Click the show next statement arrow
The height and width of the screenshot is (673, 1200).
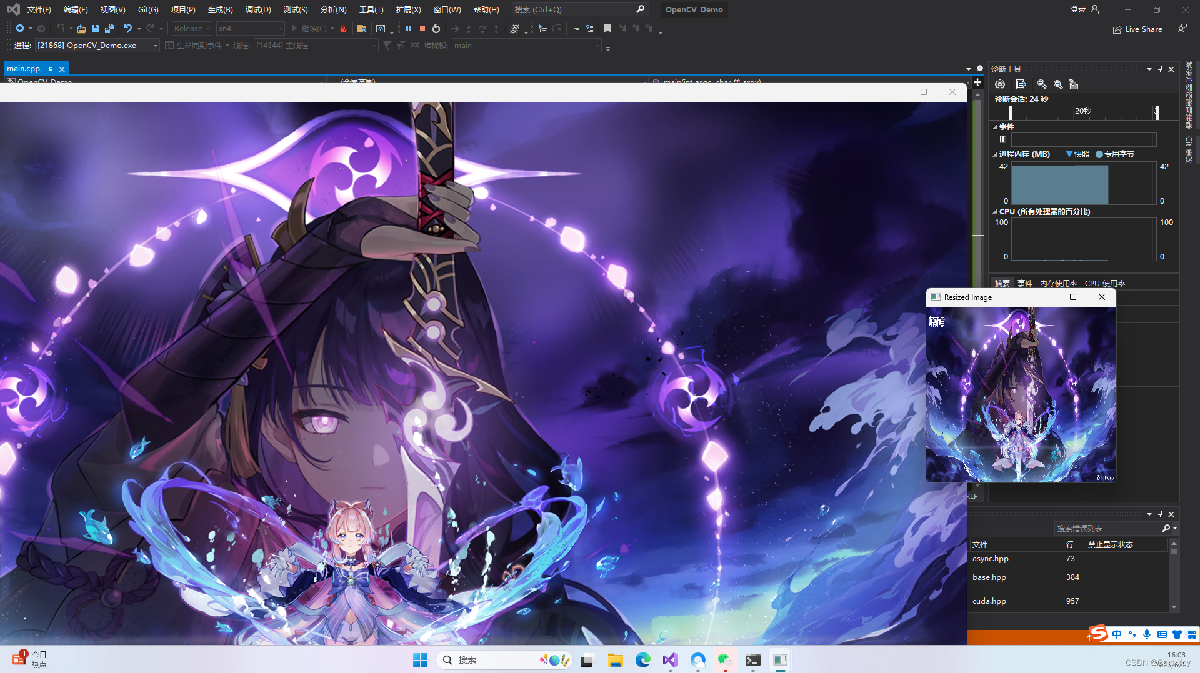[455, 29]
